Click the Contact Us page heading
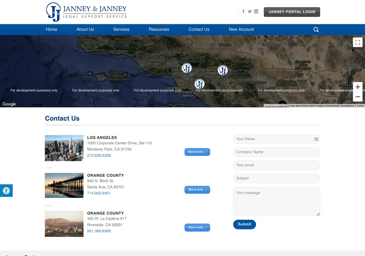365x256 pixels. point(62,118)
